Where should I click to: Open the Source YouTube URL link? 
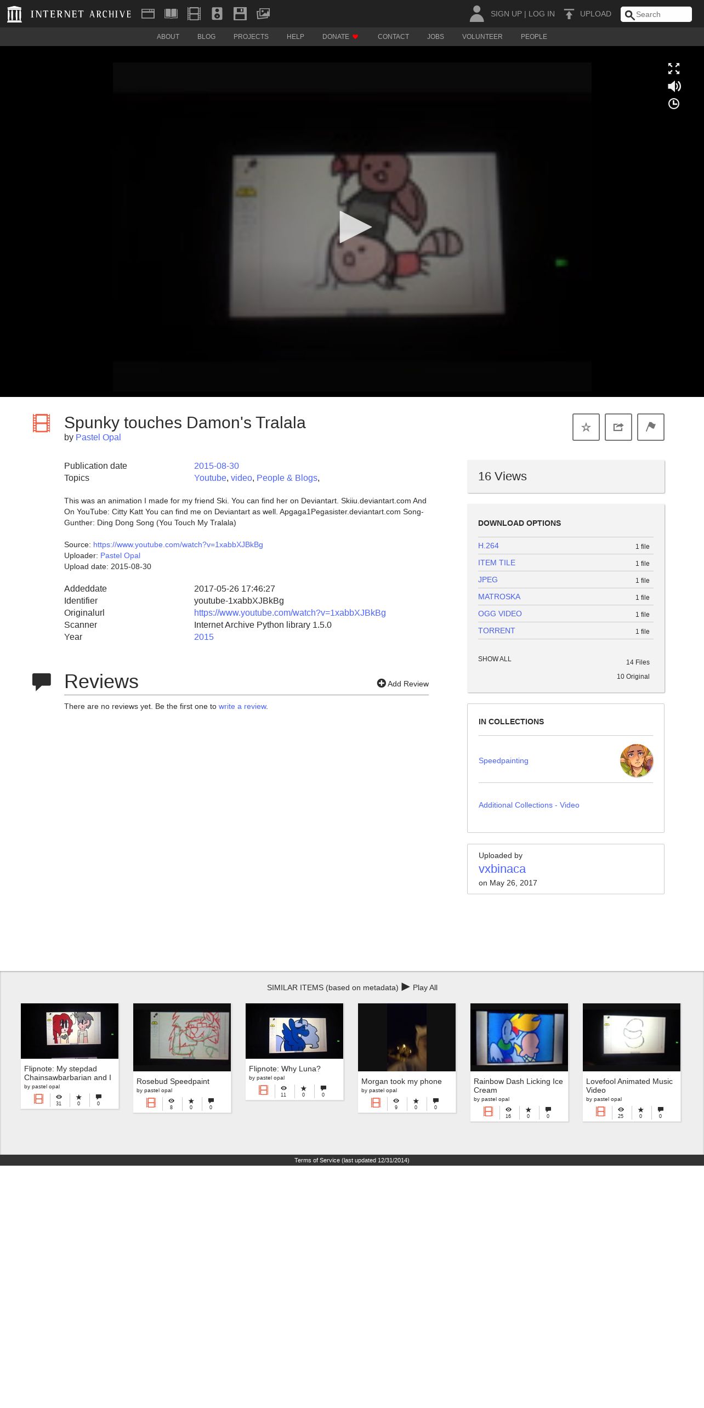(x=178, y=544)
